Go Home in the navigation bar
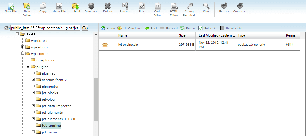The width and height of the screenshot is (306, 136). click(x=108, y=28)
